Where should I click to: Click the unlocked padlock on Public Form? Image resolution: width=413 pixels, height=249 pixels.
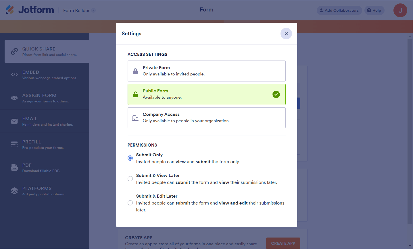[x=135, y=94]
